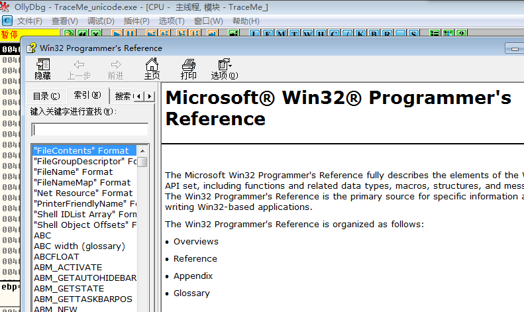Switch to the 目录(C) contents tab
524x312 pixels.
point(46,96)
